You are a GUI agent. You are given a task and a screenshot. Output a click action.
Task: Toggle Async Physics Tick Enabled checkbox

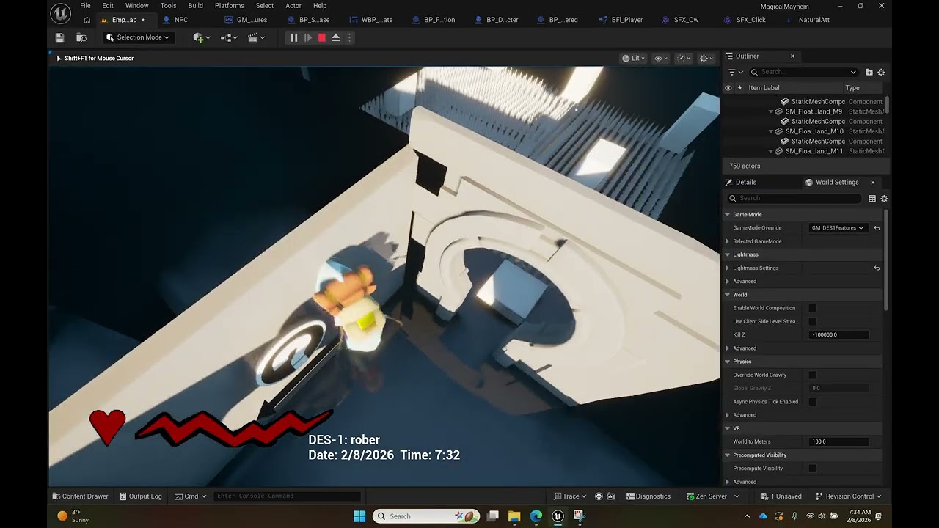pyautogui.click(x=813, y=402)
